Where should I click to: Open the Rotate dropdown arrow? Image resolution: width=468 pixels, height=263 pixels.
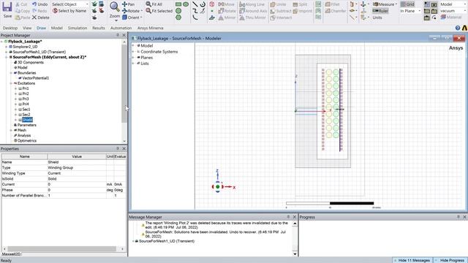(x=141, y=11)
